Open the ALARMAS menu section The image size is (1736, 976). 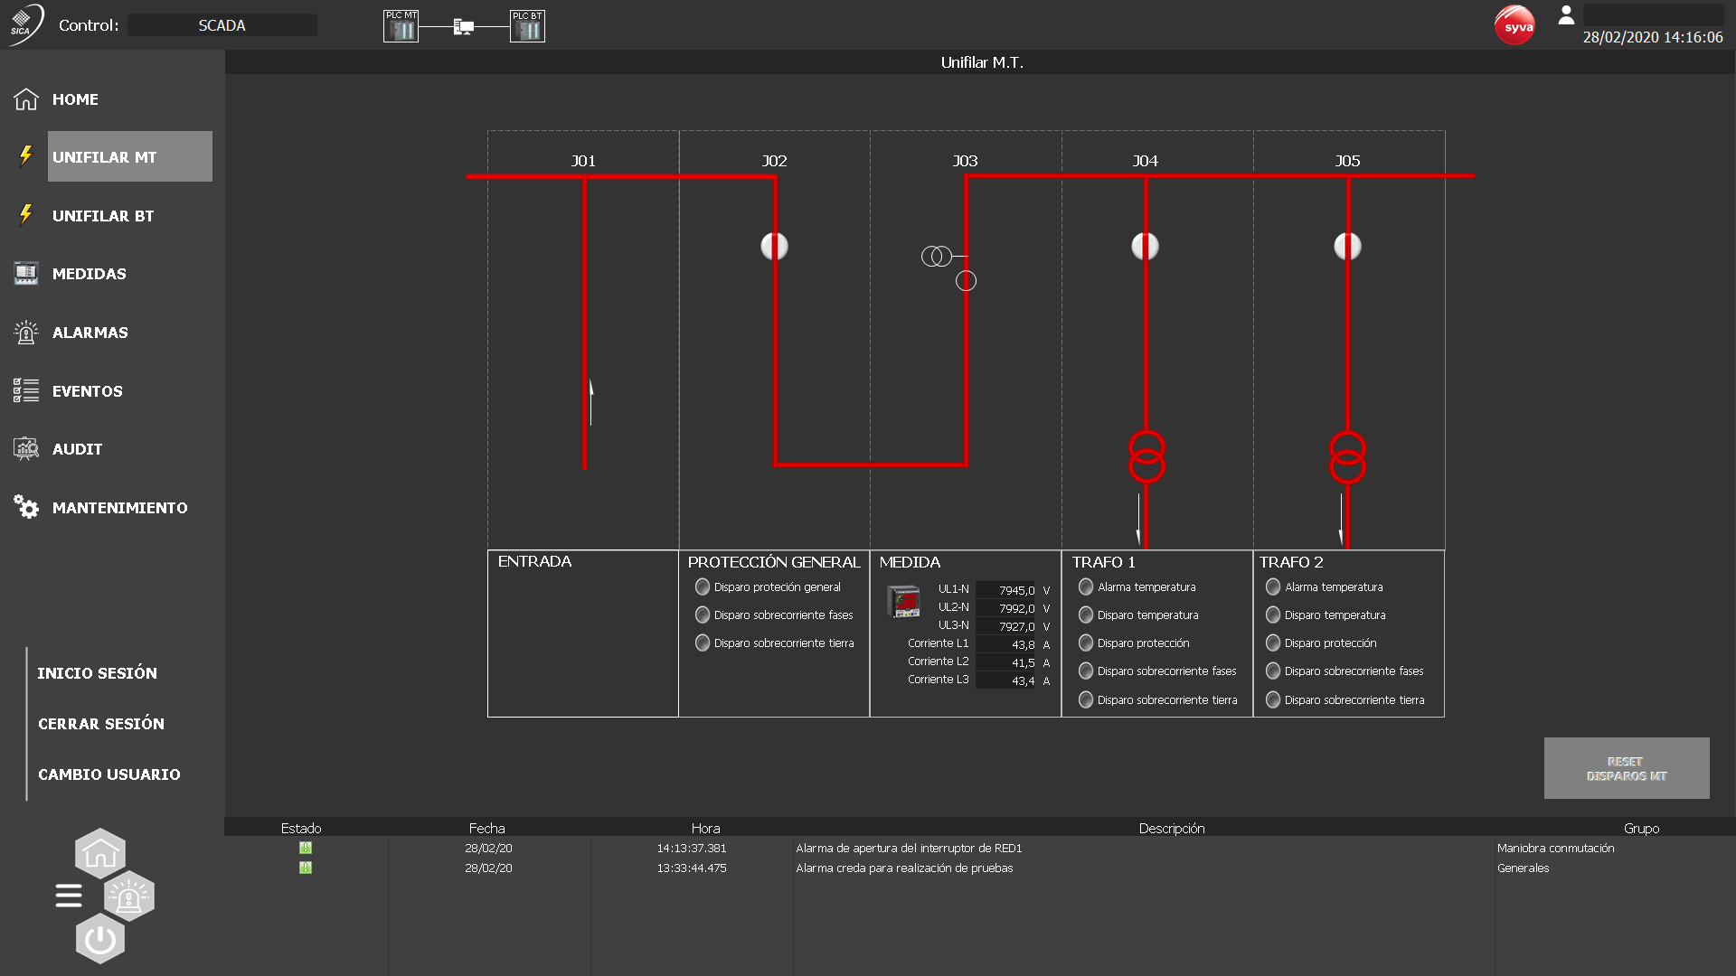coord(90,333)
